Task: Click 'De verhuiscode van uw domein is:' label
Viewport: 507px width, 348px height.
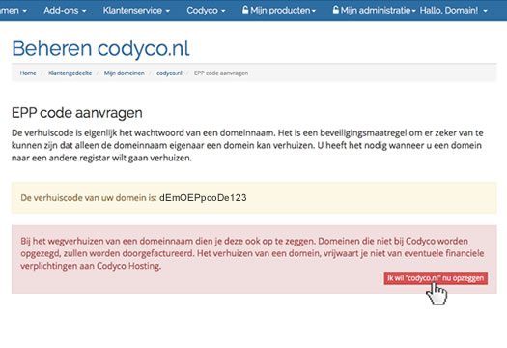Action: [x=89, y=198]
